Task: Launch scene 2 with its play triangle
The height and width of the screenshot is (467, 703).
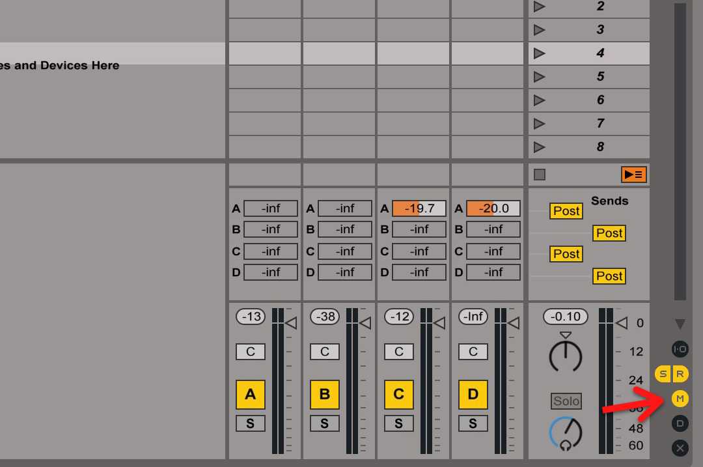Action: click(x=539, y=7)
